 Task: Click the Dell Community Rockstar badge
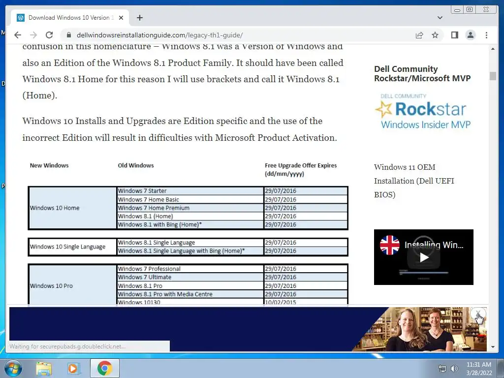[x=423, y=111]
